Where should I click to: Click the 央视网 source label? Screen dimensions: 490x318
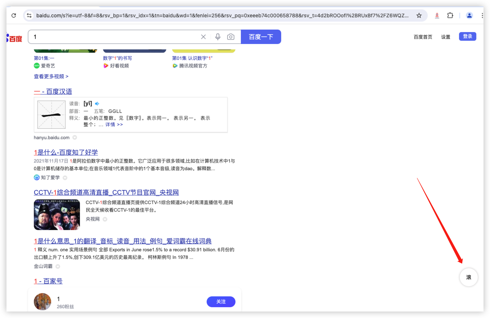[x=93, y=219]
